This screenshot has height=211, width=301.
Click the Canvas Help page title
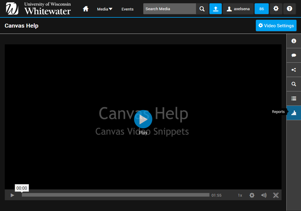click(22, 25)
